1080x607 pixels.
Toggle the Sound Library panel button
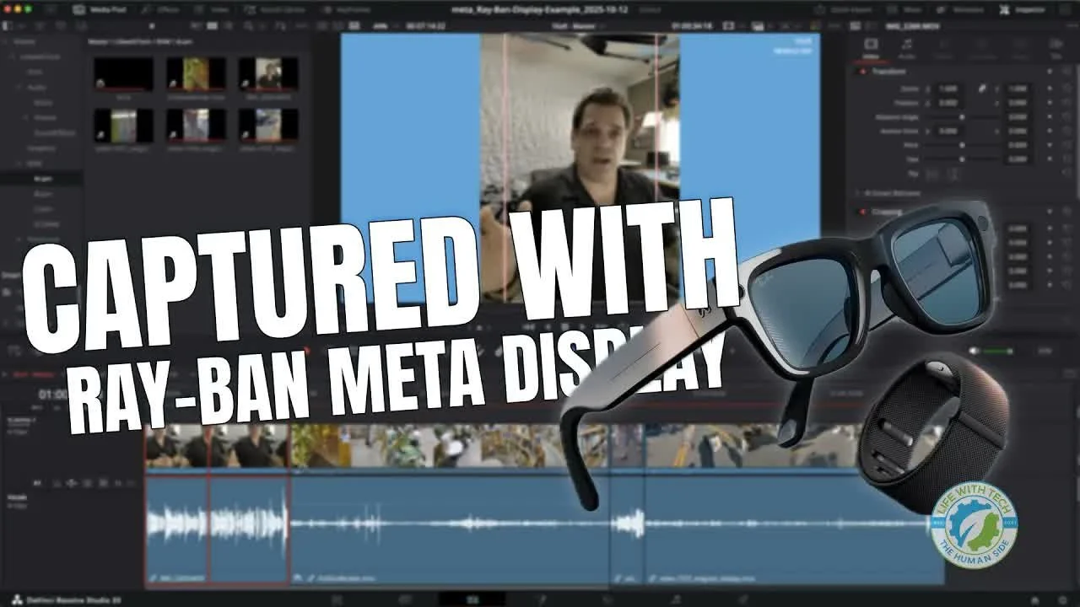coord(273,10)
